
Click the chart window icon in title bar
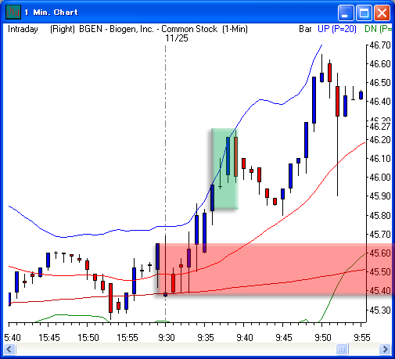(x=13, y=12)
